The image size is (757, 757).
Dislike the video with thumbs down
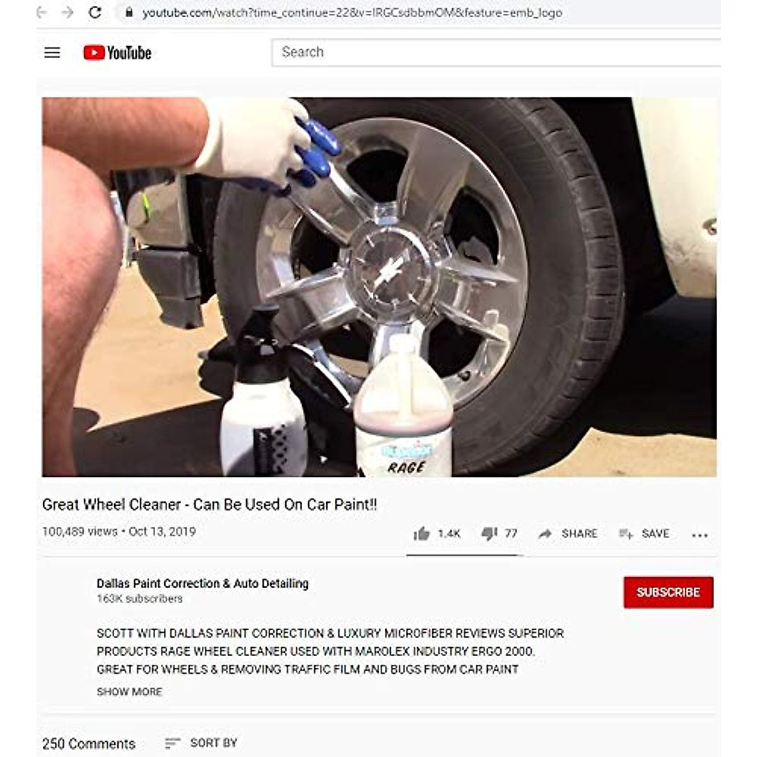pos(489,534)
